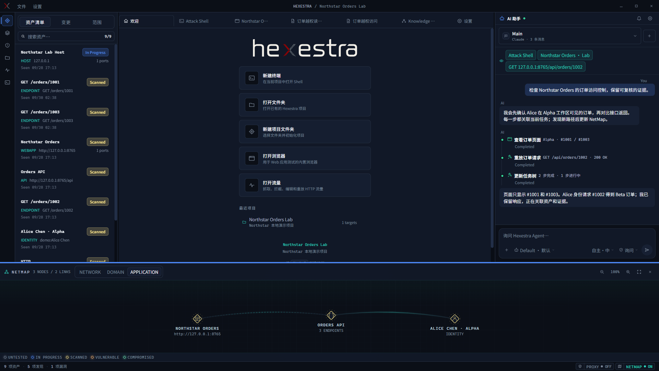Screen dimensions: 659x371
Task: Open the 询问 mode dropdown
Action: pyautogui.click(x=628, y=250)
